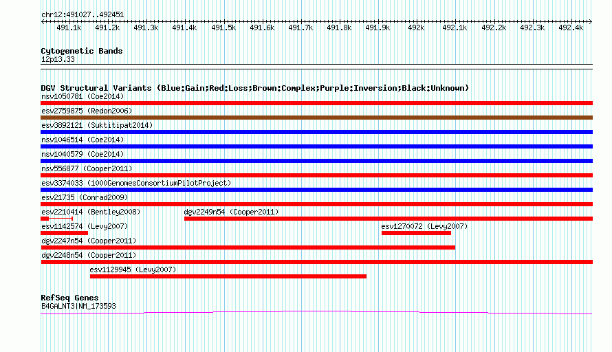
Task: Select the blue esv3374033 gain bar
Action: [316, 190]
